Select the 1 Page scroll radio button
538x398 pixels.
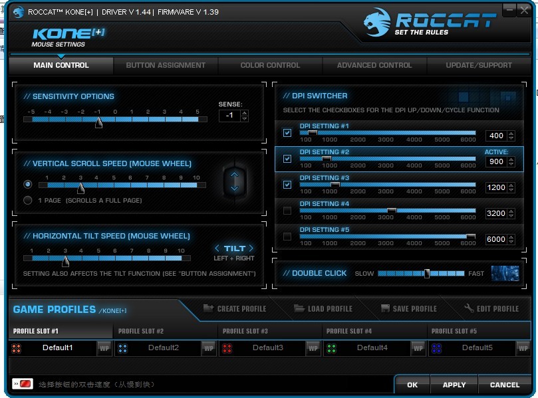pyautogui.click(x=28, y=200)
